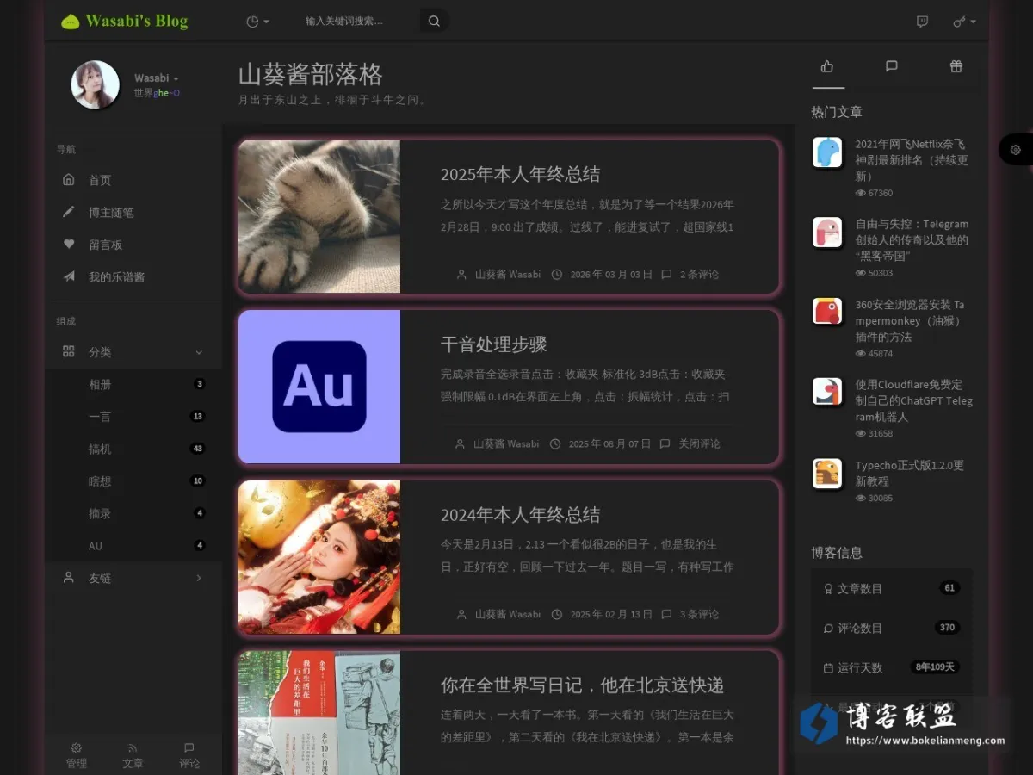1033x775 pixels.
Task: Open article 2021年网飞Netflix奈飞神剧最新排名
Action: 912,160
